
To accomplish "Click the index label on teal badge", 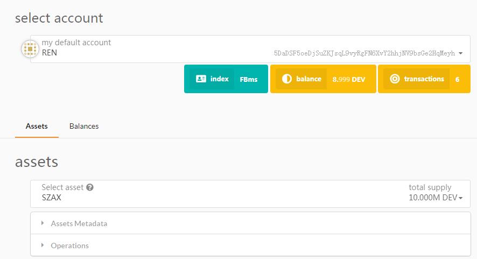I will [x=220, y=79].
